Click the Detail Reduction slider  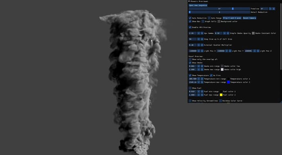point(219,12)
